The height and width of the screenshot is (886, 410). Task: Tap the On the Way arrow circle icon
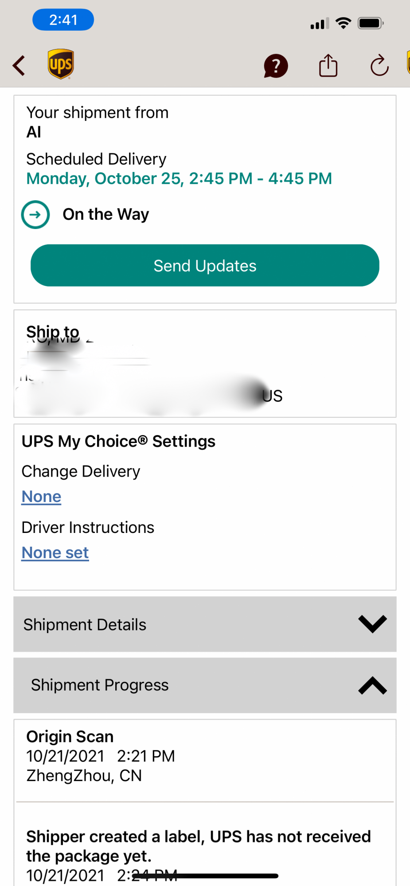tap(35, 215)
